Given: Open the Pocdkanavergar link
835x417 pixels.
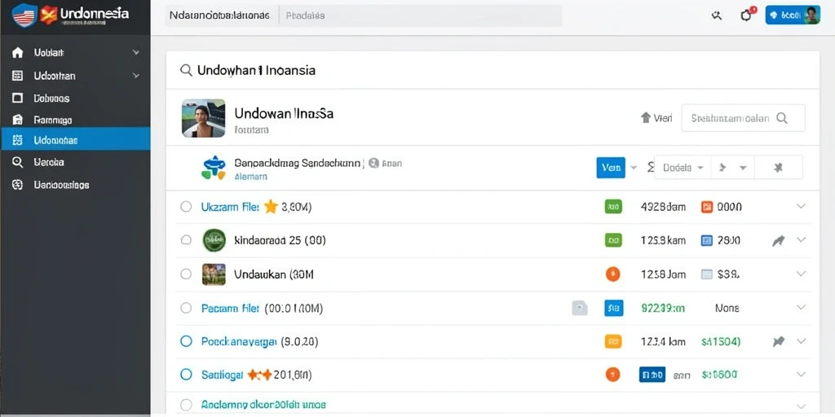Looking at the screenshot, I should point(239,341).
